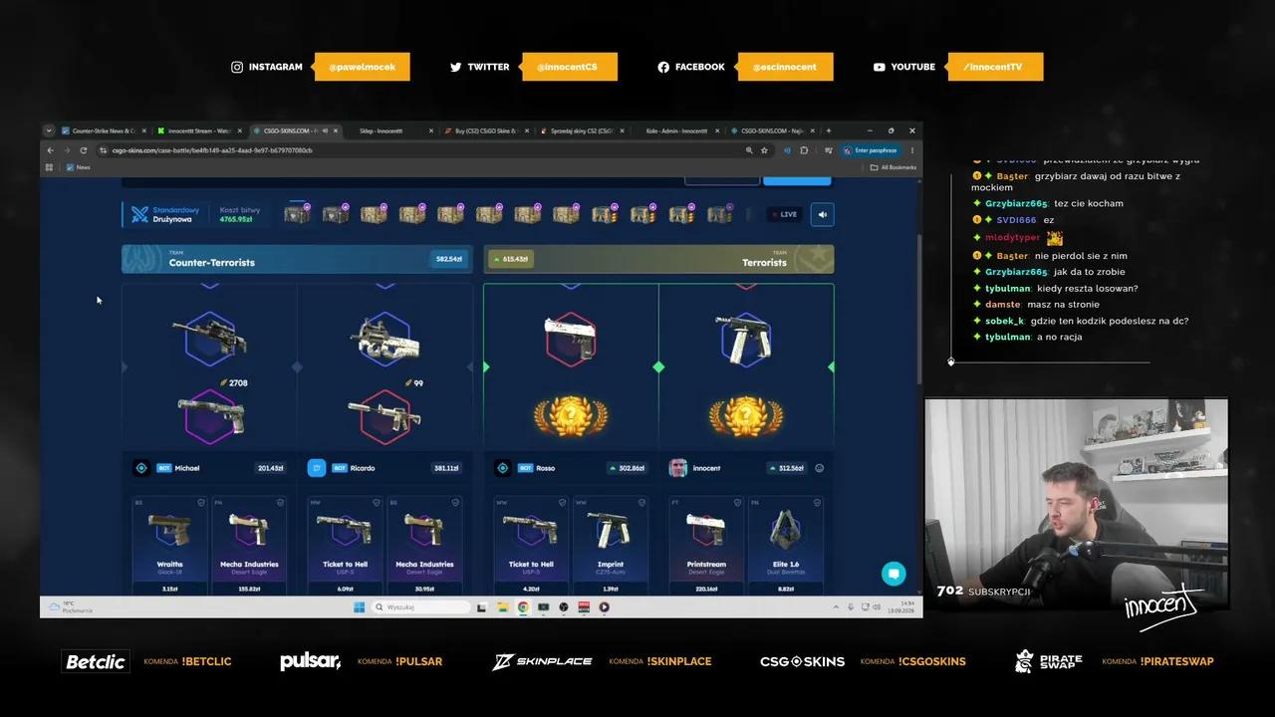Click the Pulsar sponsor logo

pos(310,661)
